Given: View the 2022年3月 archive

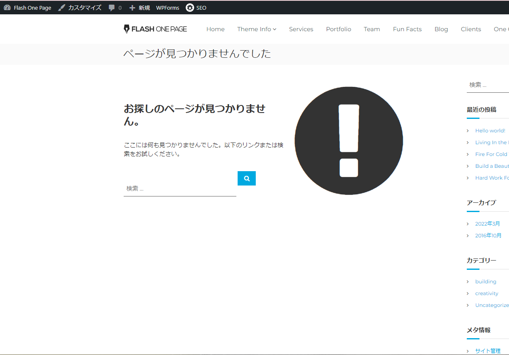Looking at the screenshot, I should tap(488, 223).
